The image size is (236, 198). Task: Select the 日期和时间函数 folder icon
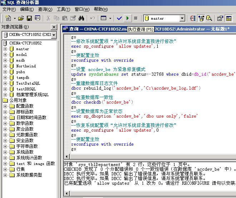point(12,118)
